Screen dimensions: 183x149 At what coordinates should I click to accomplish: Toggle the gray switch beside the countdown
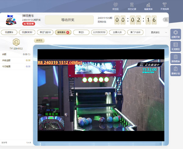[166, 20]
